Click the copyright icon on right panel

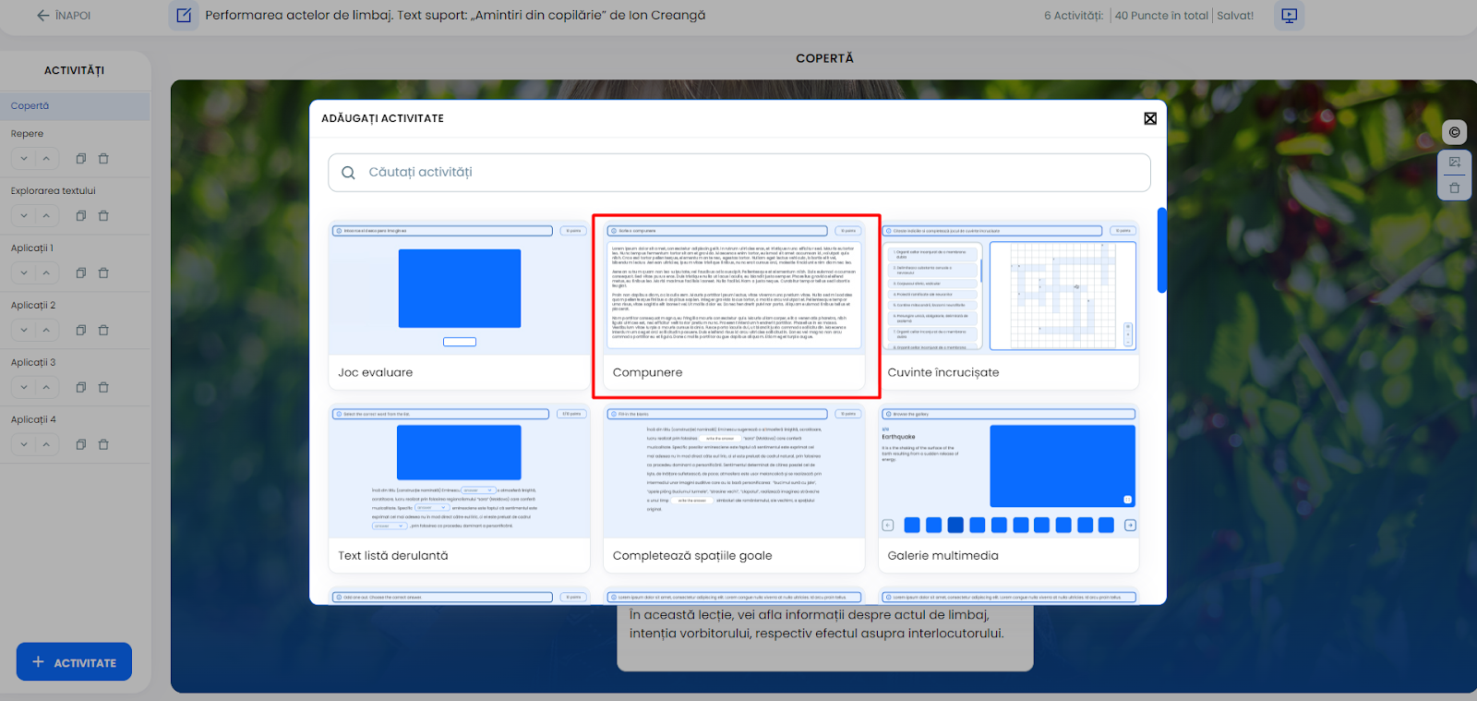pos(1454,132)
